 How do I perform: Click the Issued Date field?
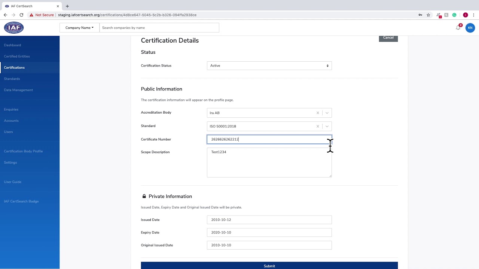click(x=269, y=220)
